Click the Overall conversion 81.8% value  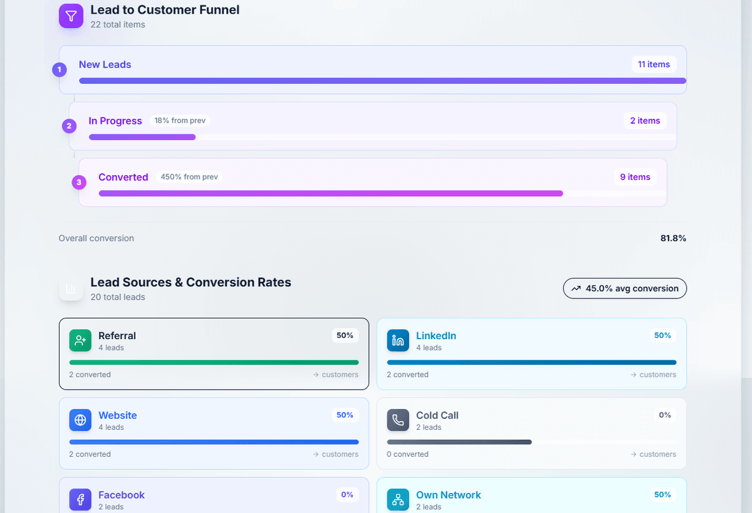(x=674, y=238)
